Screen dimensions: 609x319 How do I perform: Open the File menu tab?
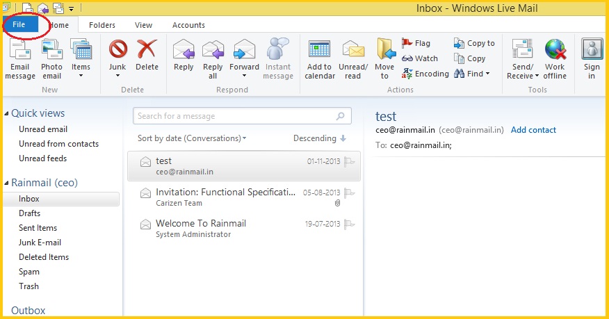click(19, 25)
